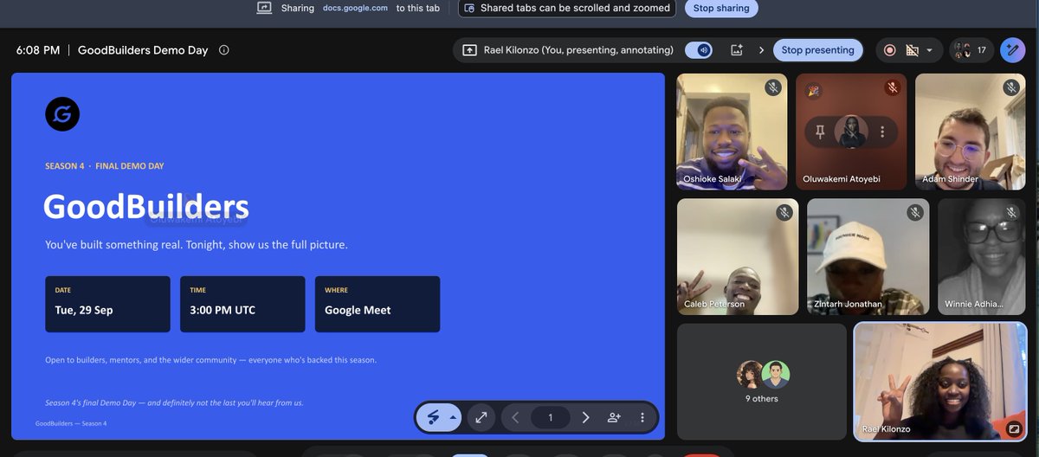Start meeting recording with record icon
Screen dimensions: 1039x457
tap(889, 50)
